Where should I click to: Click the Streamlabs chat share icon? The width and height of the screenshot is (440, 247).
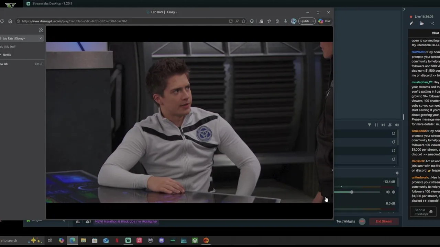click(x=432, y=23)
